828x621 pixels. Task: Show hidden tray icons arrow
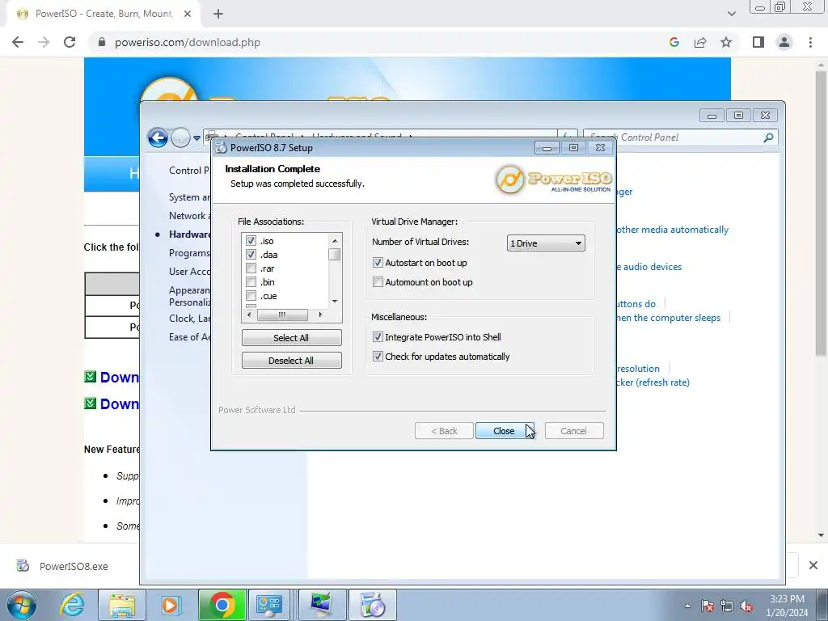click(687, 606)
